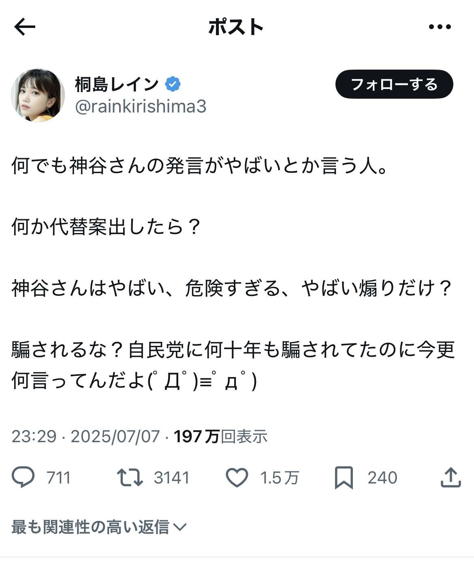This screenshot has height=566, width=474.
Task: Bookmark this post
Action: [x=344, y=477]
